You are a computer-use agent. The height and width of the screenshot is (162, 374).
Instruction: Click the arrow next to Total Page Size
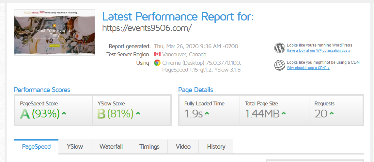click(284, 114)
